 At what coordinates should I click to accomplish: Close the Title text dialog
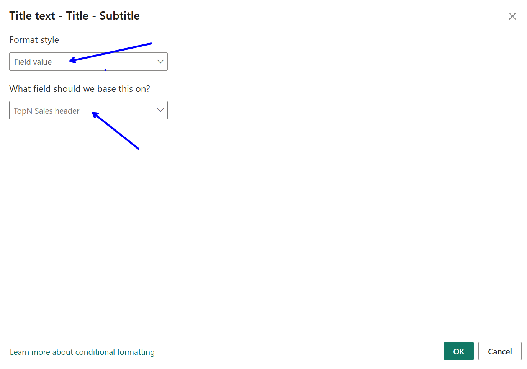(x=512, y=16)
